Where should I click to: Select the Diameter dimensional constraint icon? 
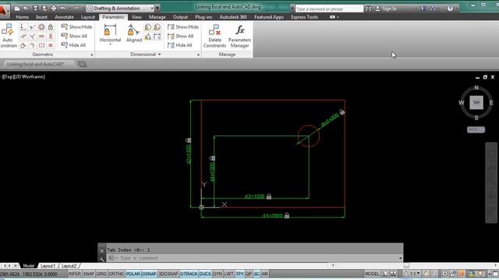tap(157, 27)
